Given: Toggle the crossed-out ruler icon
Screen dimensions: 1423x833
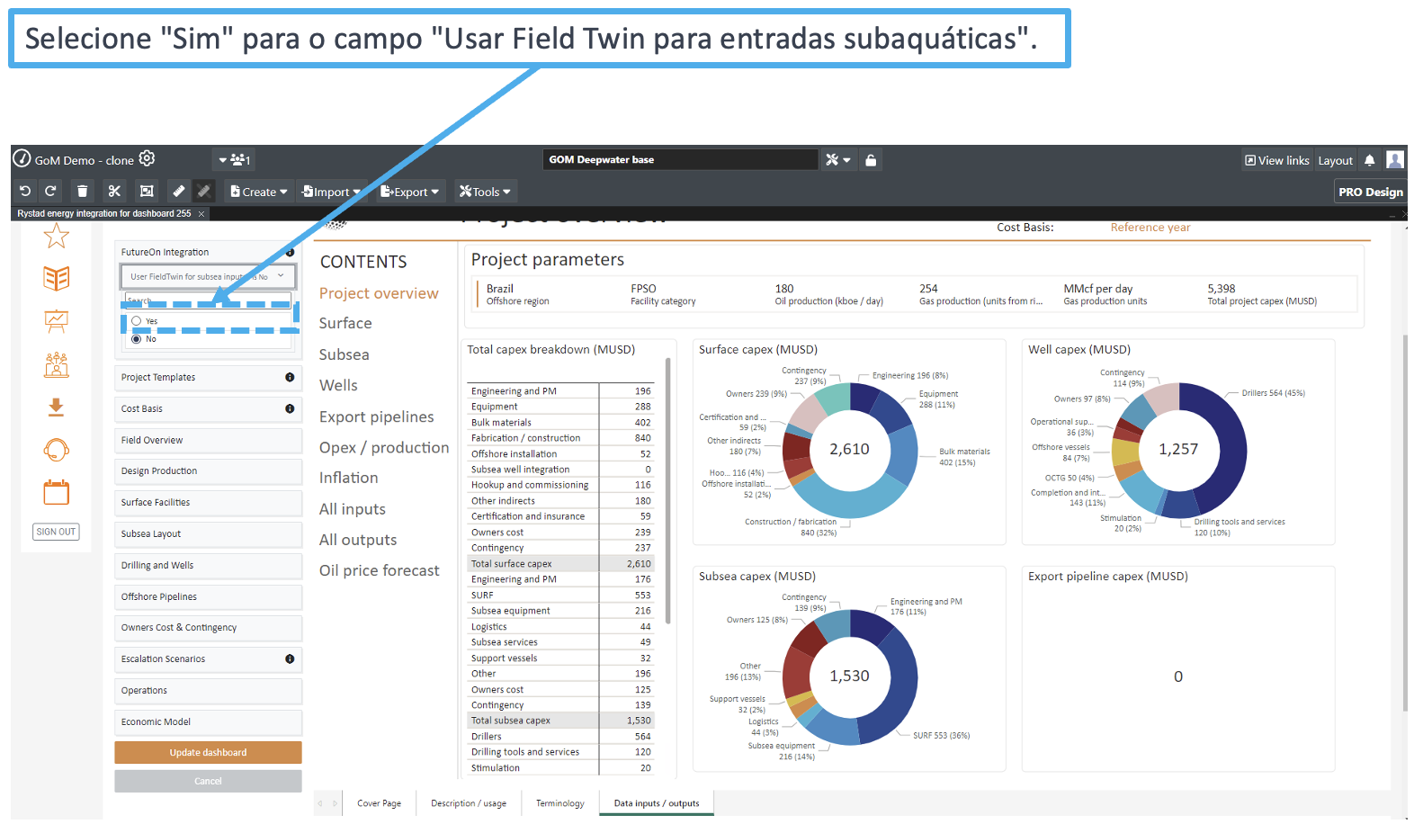Looking at the screenshot, I should pos(204,191).
